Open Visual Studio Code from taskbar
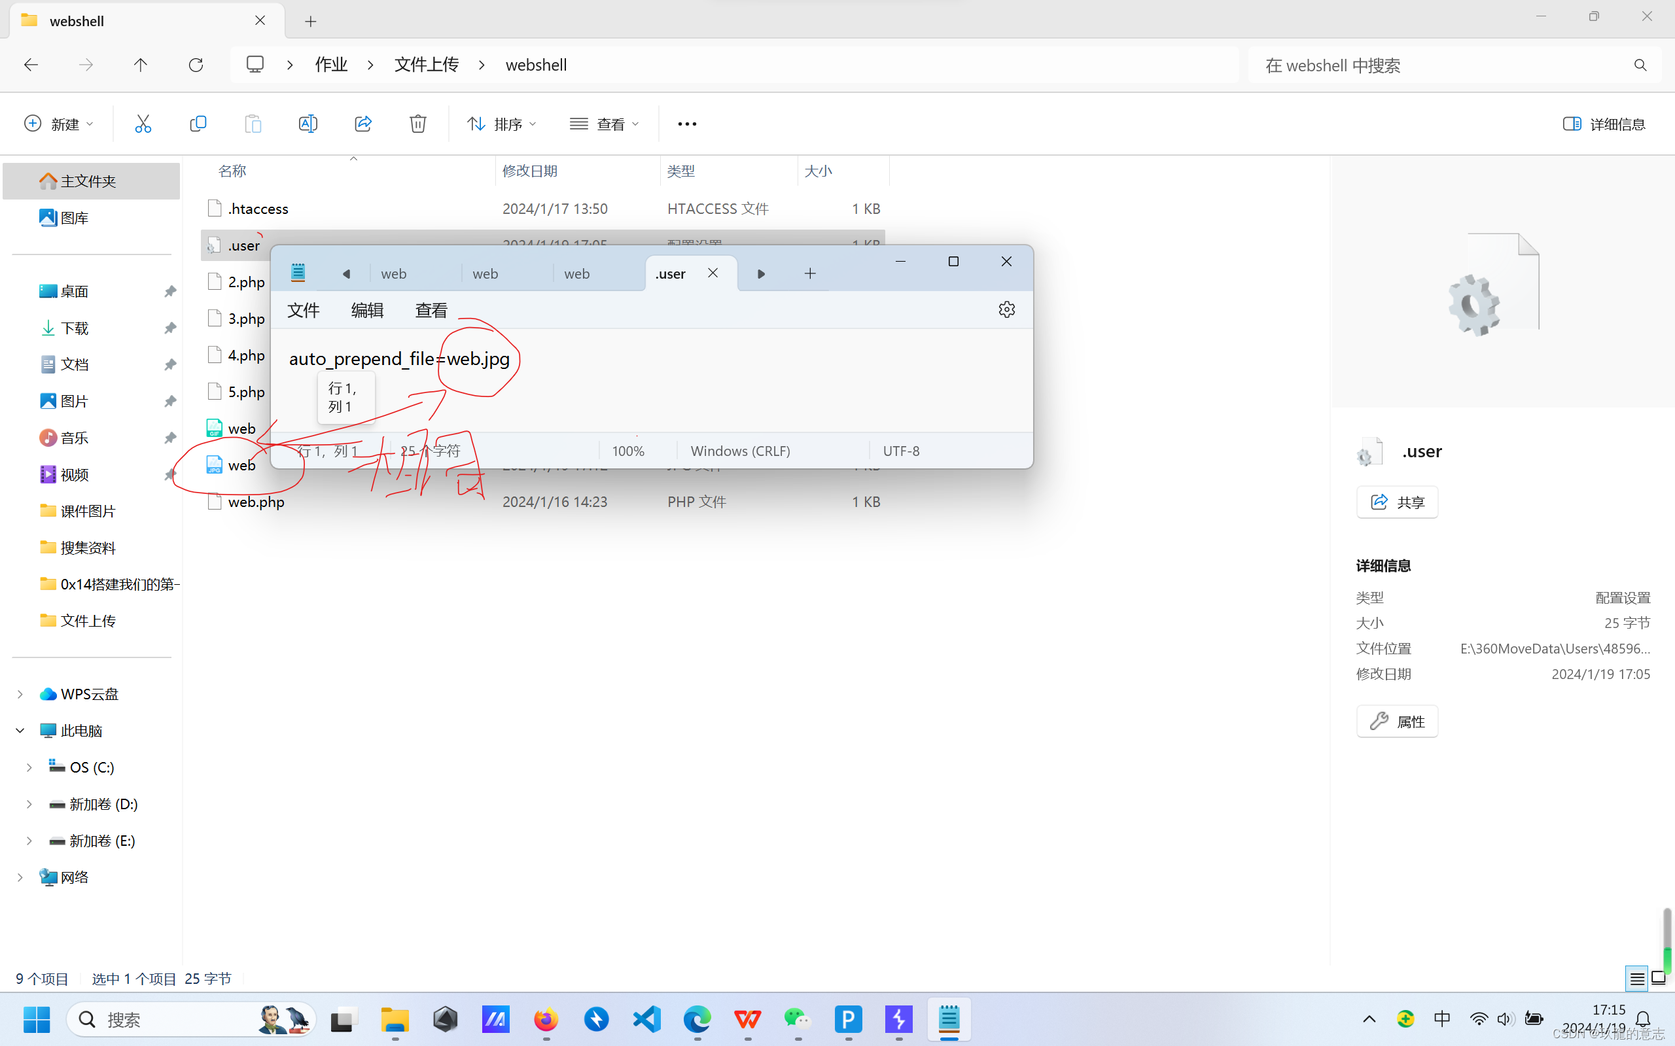Viewport: 1675px width, 1046px height. point(647,1019)
